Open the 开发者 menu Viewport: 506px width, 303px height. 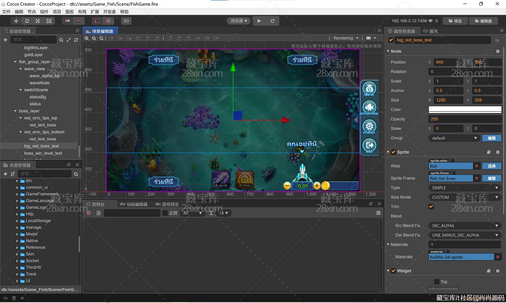click(x=109, y=12)
